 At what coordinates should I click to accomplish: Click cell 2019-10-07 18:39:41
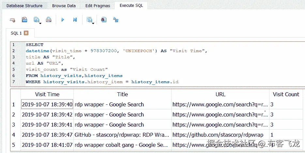pyautogui.click(x=47, y=125)
